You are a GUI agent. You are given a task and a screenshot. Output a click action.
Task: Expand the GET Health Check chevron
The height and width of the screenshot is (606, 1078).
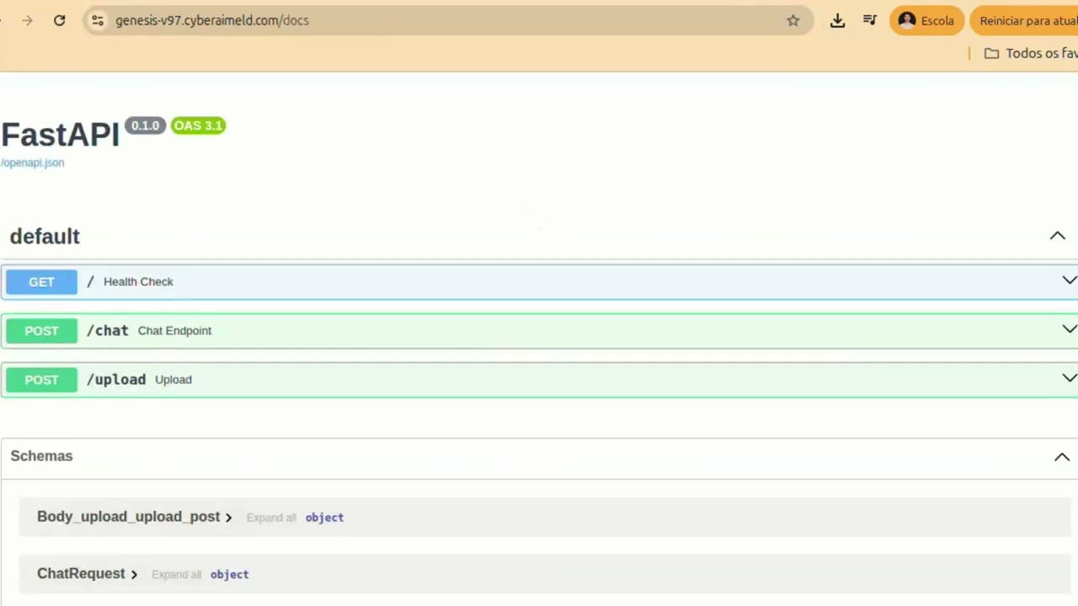(x=1070, y=280)
